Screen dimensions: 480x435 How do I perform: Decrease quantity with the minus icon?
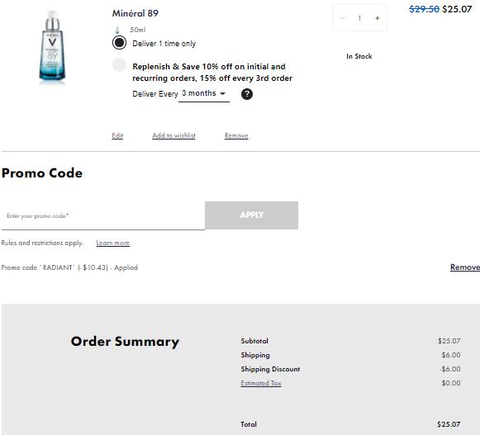coord(343,18)
